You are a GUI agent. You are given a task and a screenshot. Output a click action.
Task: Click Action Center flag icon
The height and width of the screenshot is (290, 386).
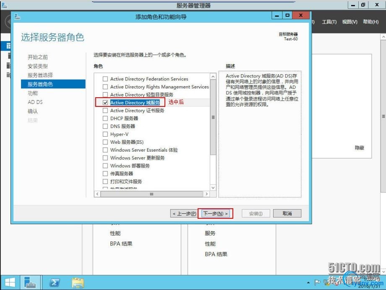tap(317, 282)
